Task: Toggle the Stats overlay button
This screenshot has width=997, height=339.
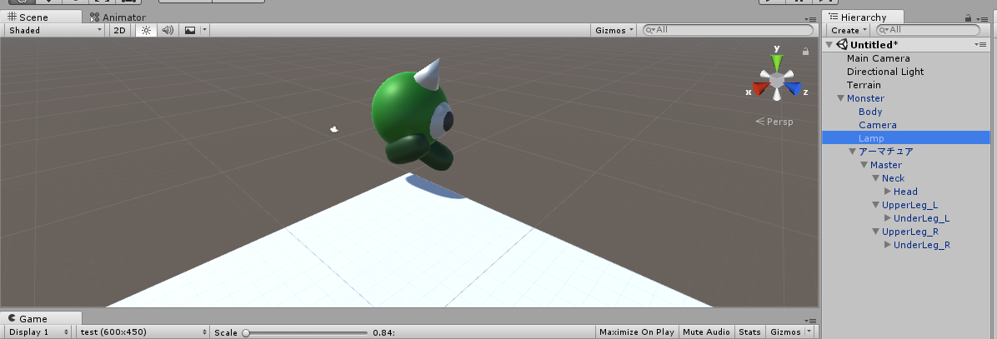Action: click(749, 332)
